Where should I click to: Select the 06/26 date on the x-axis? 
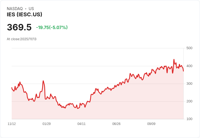pyautogui.click(x=116, y=124)
